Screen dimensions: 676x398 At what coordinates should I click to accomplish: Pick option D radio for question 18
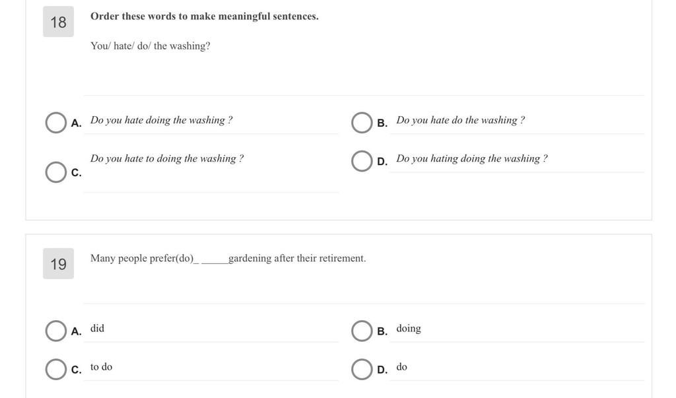pos(362,161)
